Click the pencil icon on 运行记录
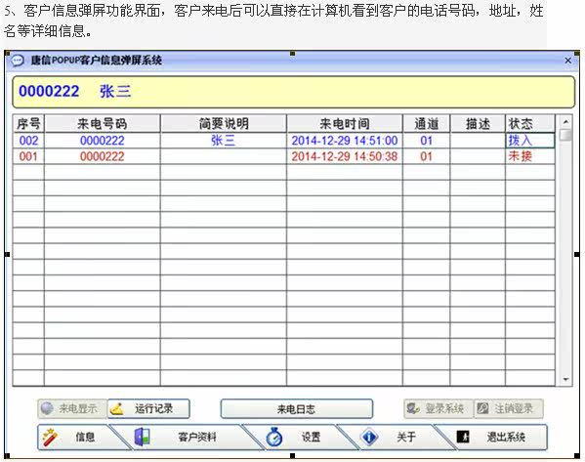Viewport: 585px width, 462px height. click(x=117, y=409)
